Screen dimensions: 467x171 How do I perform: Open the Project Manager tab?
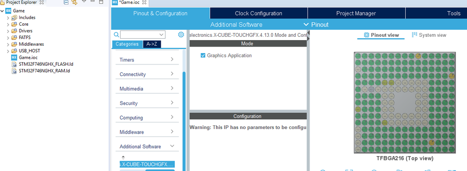356,14
